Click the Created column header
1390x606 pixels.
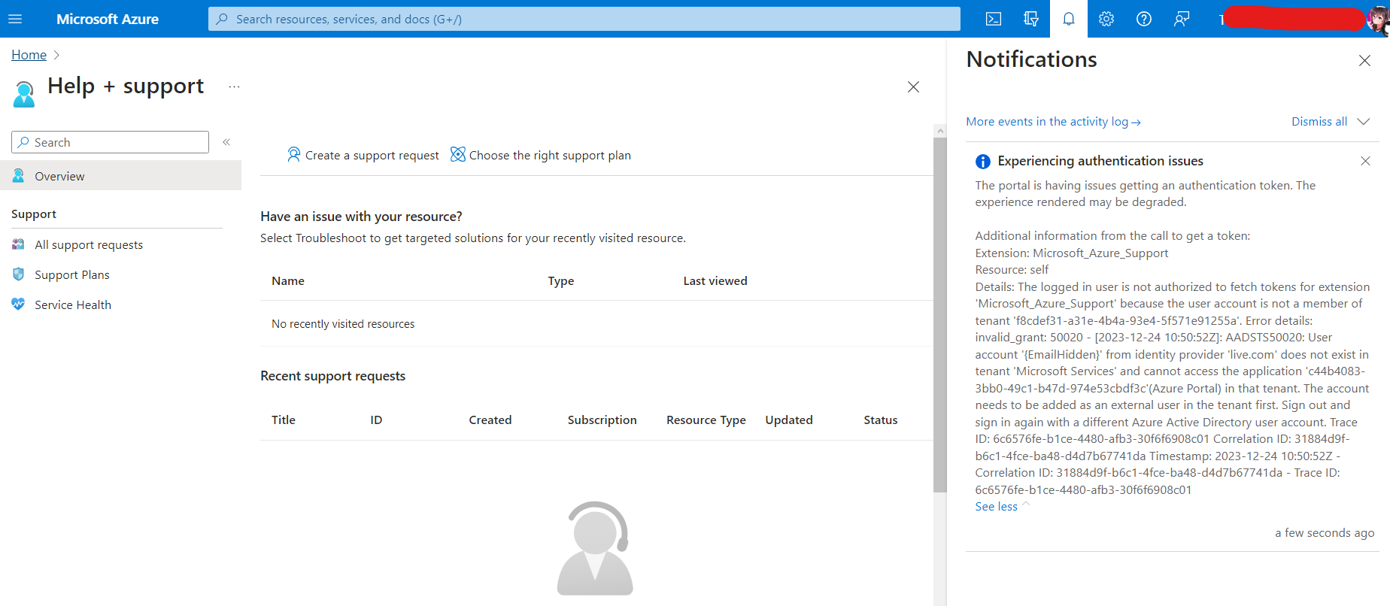point(490,420)
